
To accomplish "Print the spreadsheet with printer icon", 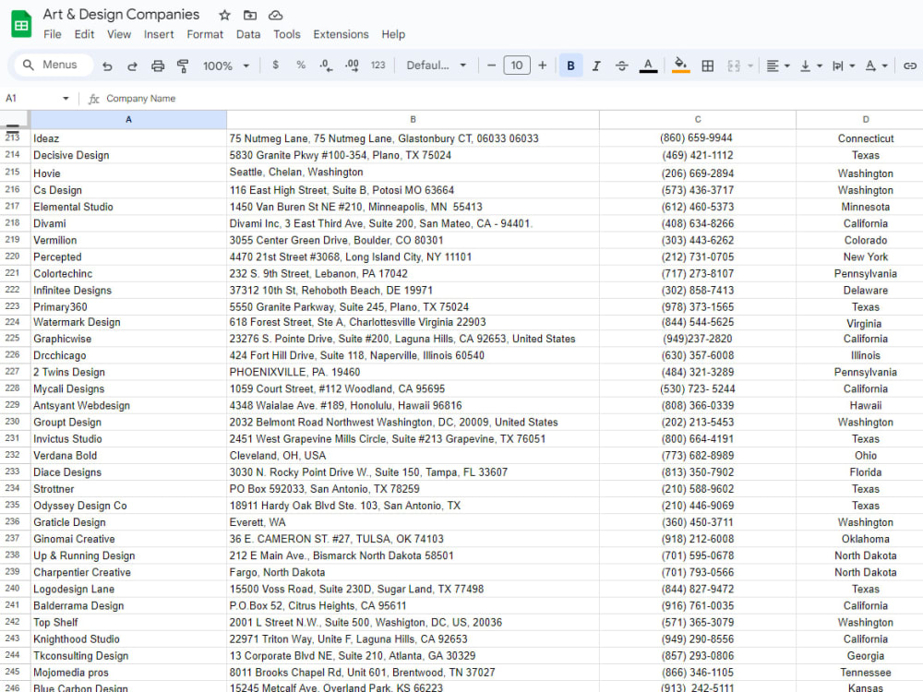I will coord(158,66).
